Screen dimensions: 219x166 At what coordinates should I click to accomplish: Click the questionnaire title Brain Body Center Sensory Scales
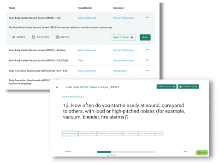pyautogui.click(x=93, y=87)
